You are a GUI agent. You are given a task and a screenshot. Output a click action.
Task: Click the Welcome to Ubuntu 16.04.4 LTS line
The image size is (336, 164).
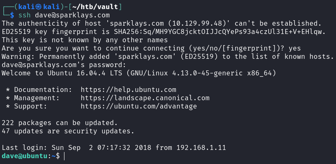(138, 73)
